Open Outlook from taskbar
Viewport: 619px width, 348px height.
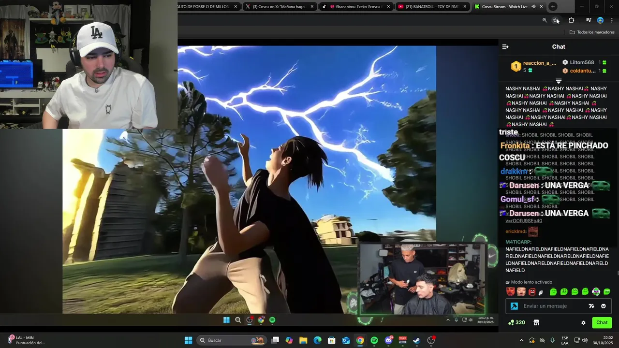(346, 340)
